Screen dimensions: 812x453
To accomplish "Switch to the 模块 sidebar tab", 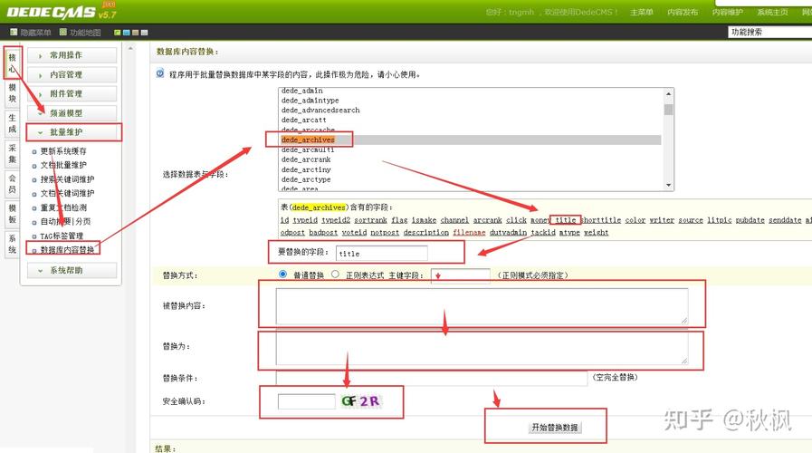I will (12, 93).
